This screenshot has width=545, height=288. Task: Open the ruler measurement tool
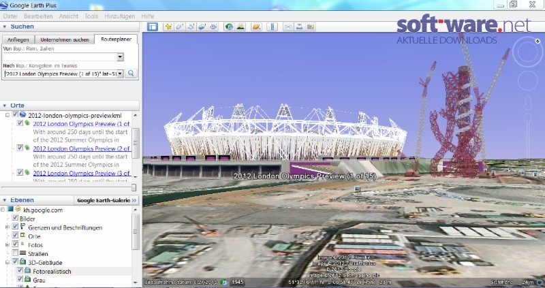272,27
